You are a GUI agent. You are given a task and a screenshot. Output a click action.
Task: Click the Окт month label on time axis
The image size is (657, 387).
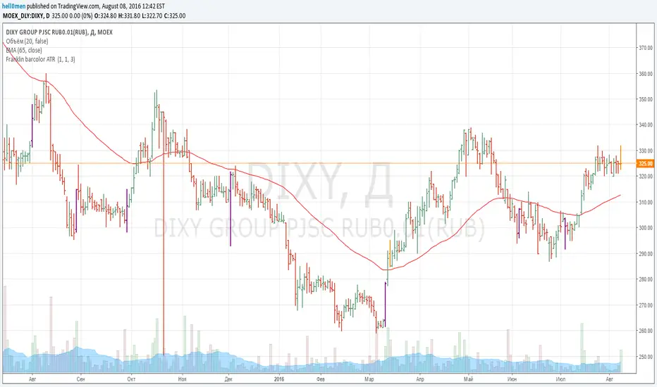131,379
